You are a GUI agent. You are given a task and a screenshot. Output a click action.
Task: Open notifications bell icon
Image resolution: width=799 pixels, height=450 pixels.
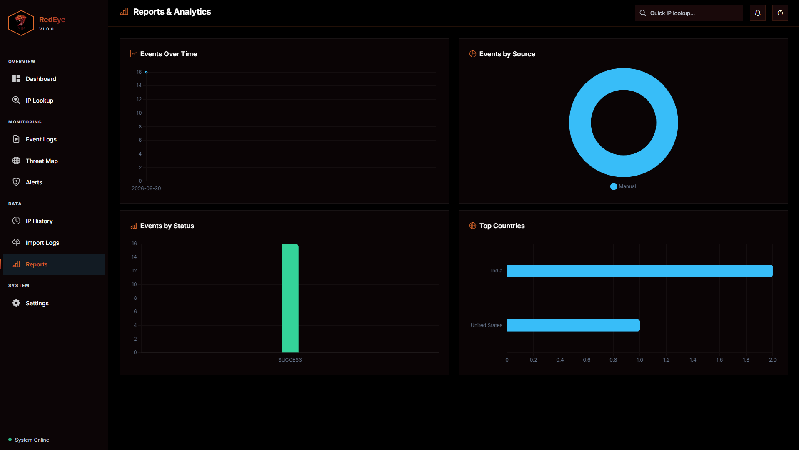tap(757, 13)
